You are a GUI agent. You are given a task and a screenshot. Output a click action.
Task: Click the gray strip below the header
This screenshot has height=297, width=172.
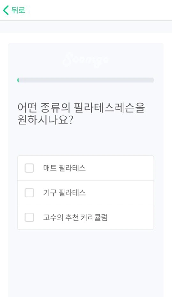[86, 27]
